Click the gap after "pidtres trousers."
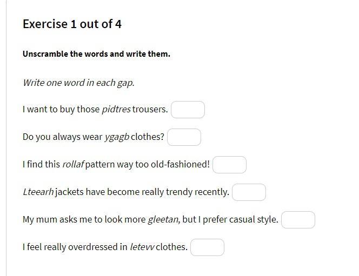Screen dimensions: 359x276 pos(188,110)
